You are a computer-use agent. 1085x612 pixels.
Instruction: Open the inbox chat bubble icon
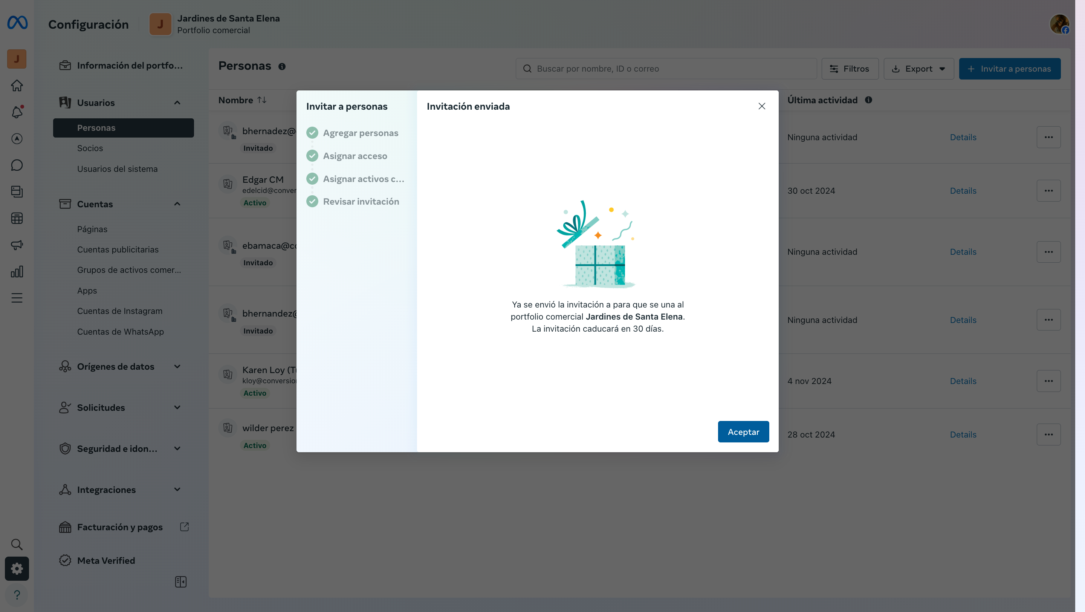17,165
